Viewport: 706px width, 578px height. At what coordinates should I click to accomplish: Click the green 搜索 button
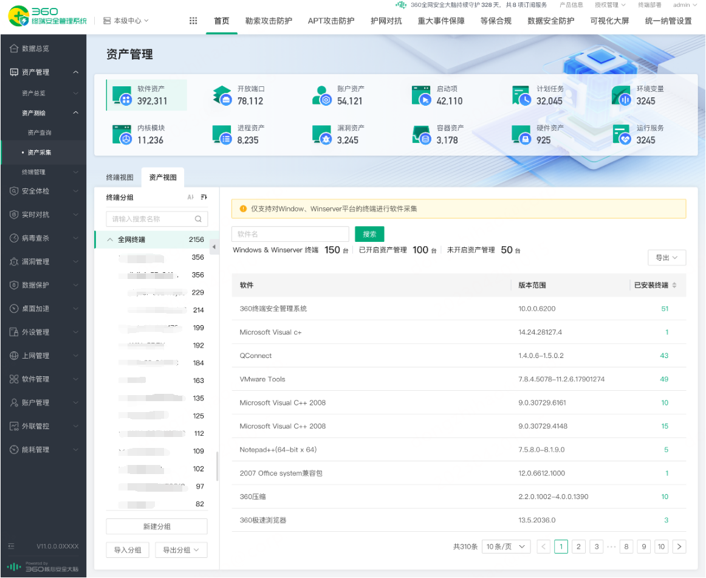[369, 234]
